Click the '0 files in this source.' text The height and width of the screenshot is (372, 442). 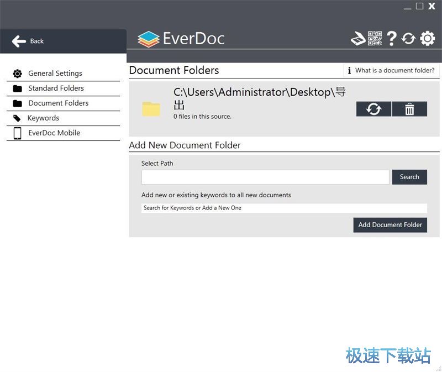[202, 117]
